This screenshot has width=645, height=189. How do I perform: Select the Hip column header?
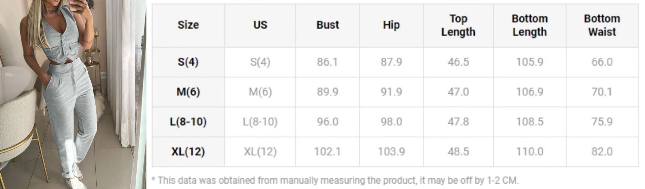(391, 25)
